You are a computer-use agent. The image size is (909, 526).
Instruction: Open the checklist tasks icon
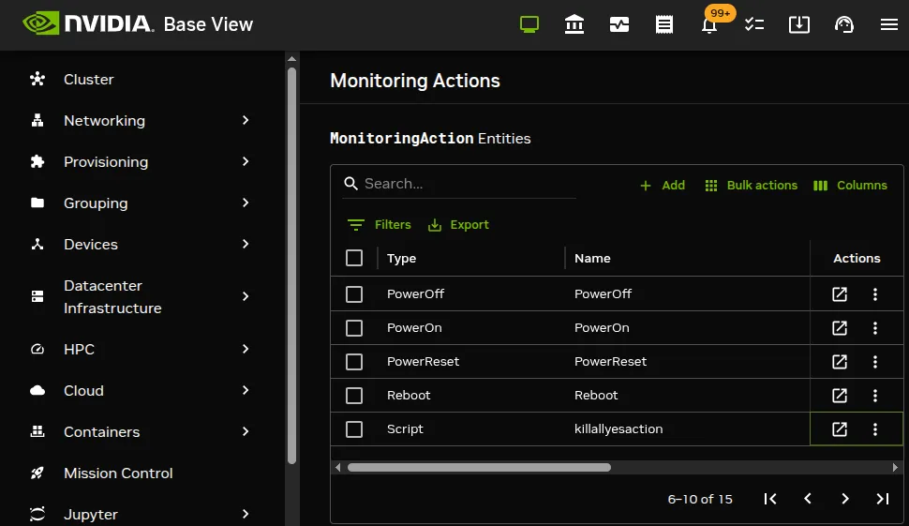pyautogui.click(x=754, y=24)
